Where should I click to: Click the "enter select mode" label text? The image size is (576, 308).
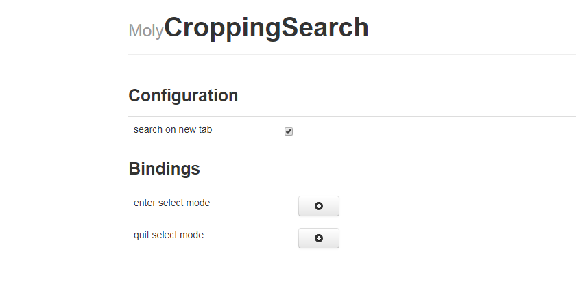[x=171, y=203]
